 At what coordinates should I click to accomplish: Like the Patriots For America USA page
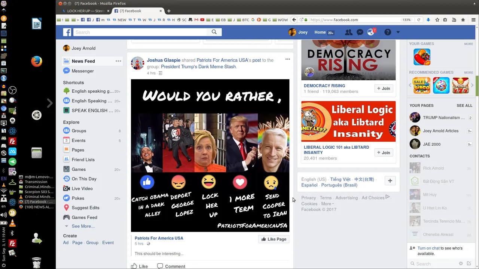coord(274,239)
